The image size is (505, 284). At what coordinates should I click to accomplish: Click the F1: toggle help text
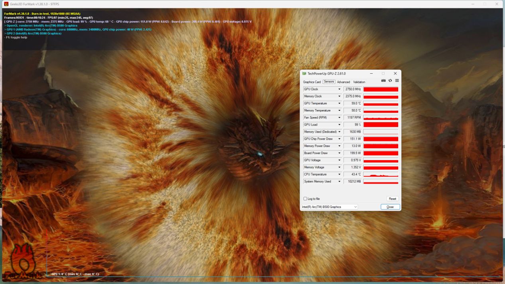click(x=16, y=37)
